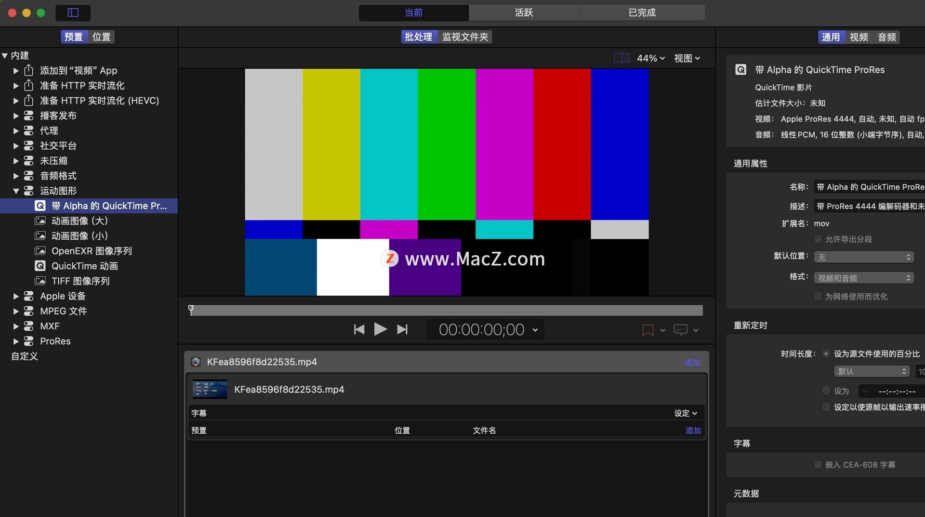Go to previous marker in preview
This screenshot has width=925, height=517.
click(x=359, y=329)
